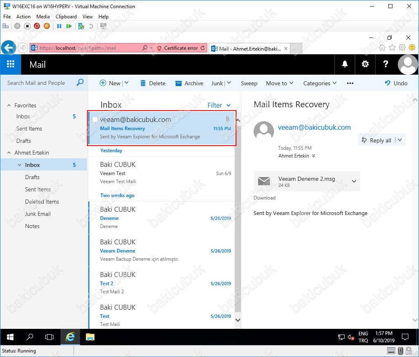
Task: Click the Enhanced Session icon in VM toolbar
Action: pyautogui.click(x=103, y=26)
